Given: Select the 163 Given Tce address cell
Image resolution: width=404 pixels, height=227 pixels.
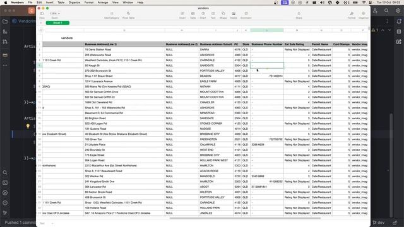Looking at the screenshot, I should [x=124, y=139].
